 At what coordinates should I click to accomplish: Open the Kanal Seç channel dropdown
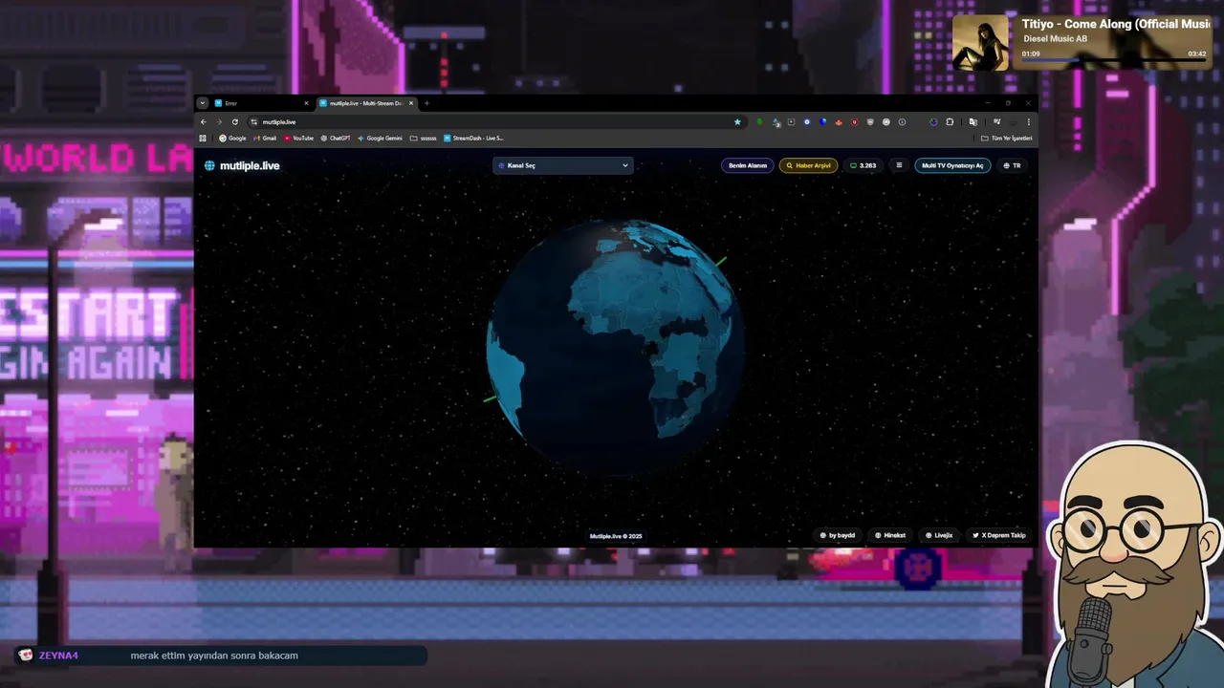(x=563, y=165)
